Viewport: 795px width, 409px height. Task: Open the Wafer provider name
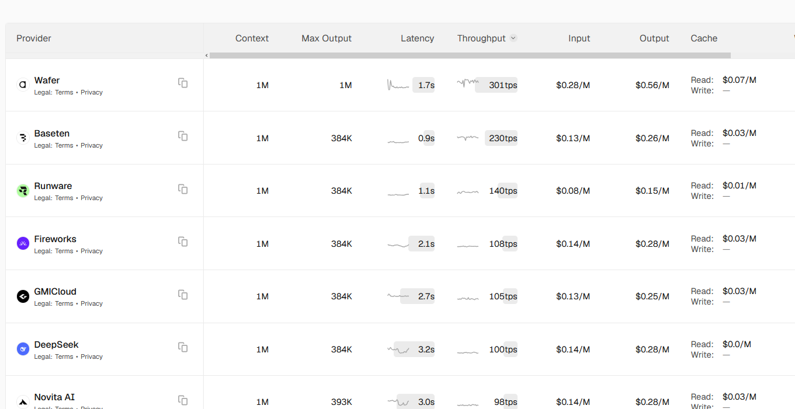47,81
